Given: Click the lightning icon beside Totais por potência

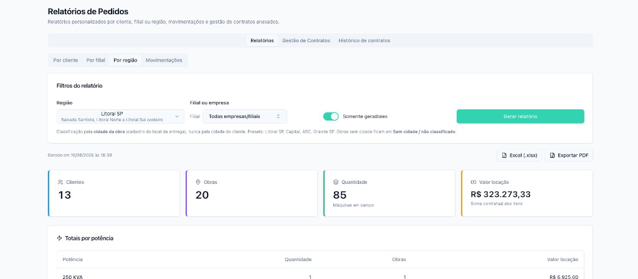Looking at the screenshot, I should (59, 238).
